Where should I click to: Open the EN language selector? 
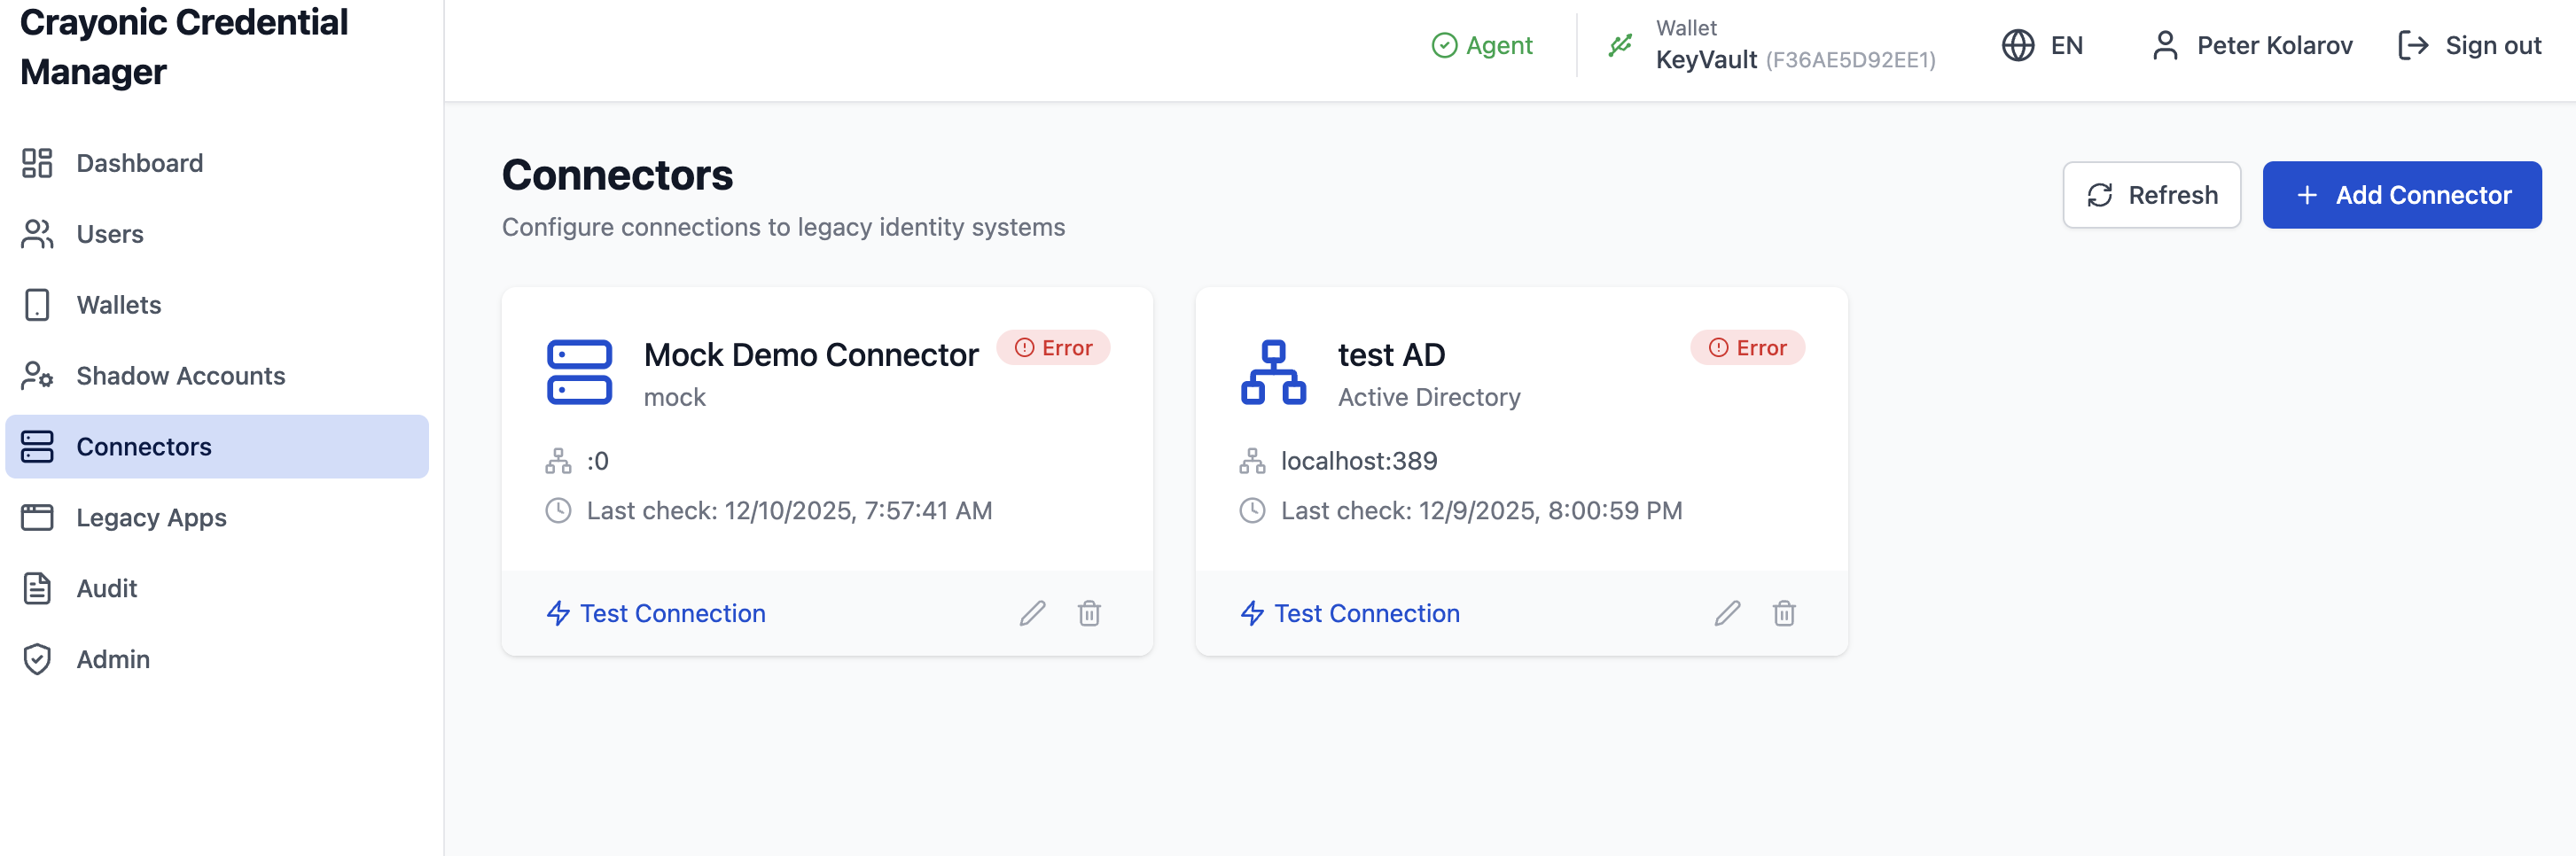click(x=2042, y=45)
